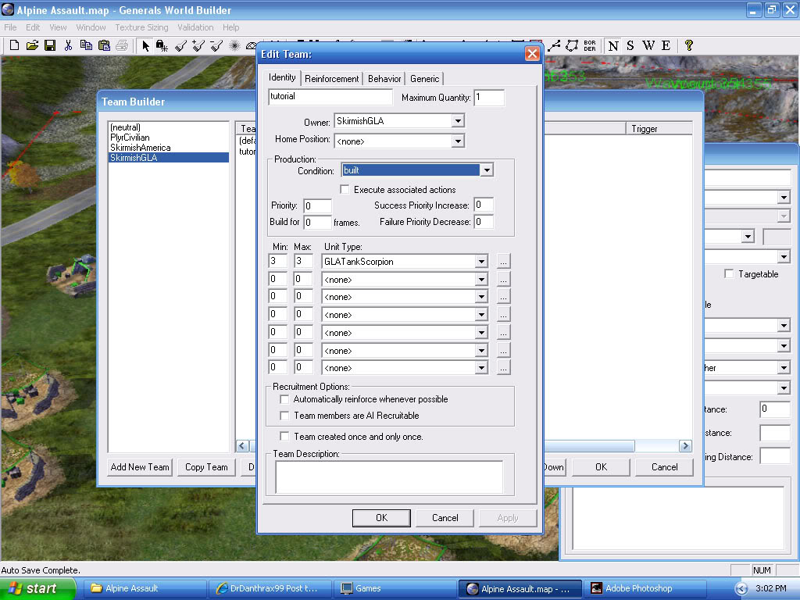800x600 pixels.
Task: Open the View menu
Action: tap(58, 27)
